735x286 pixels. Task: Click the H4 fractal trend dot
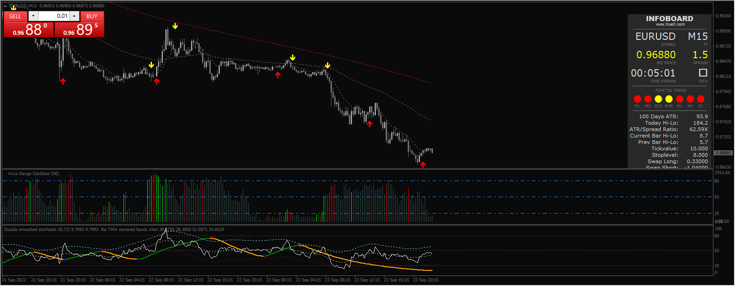tap(690, 99)
